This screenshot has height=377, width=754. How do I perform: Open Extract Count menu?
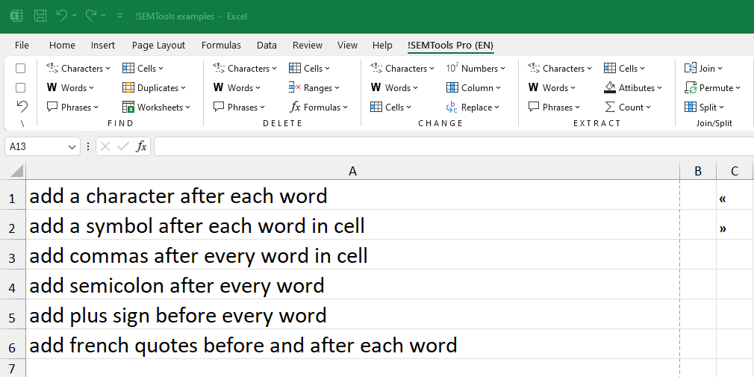(x=627, y=107)
